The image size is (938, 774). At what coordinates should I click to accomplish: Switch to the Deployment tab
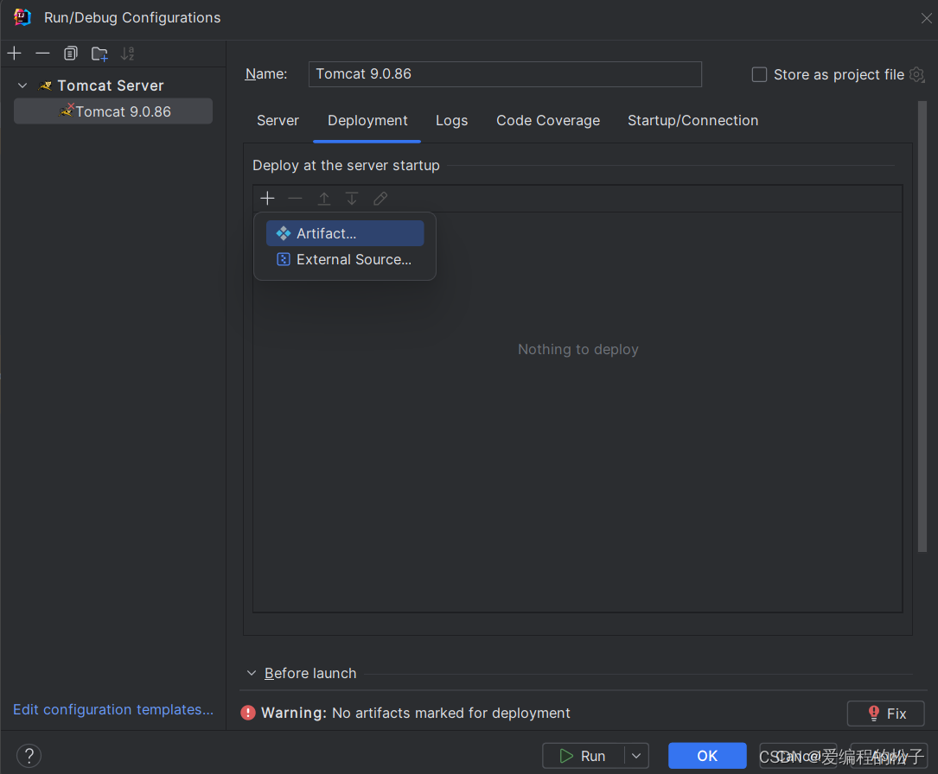click(x=367, y=121)
